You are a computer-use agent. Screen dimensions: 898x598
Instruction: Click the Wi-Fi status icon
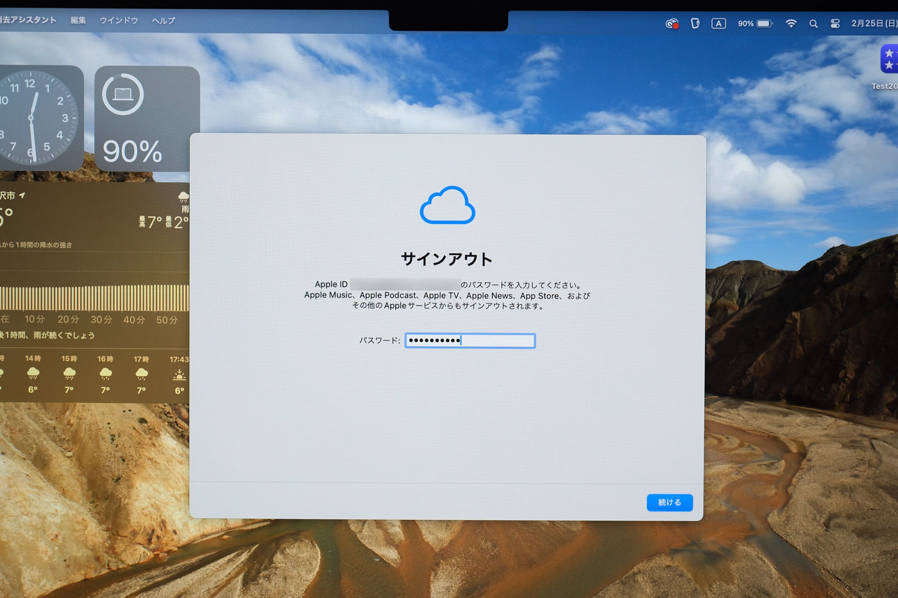pyautogui.click(x=791, y=24)
